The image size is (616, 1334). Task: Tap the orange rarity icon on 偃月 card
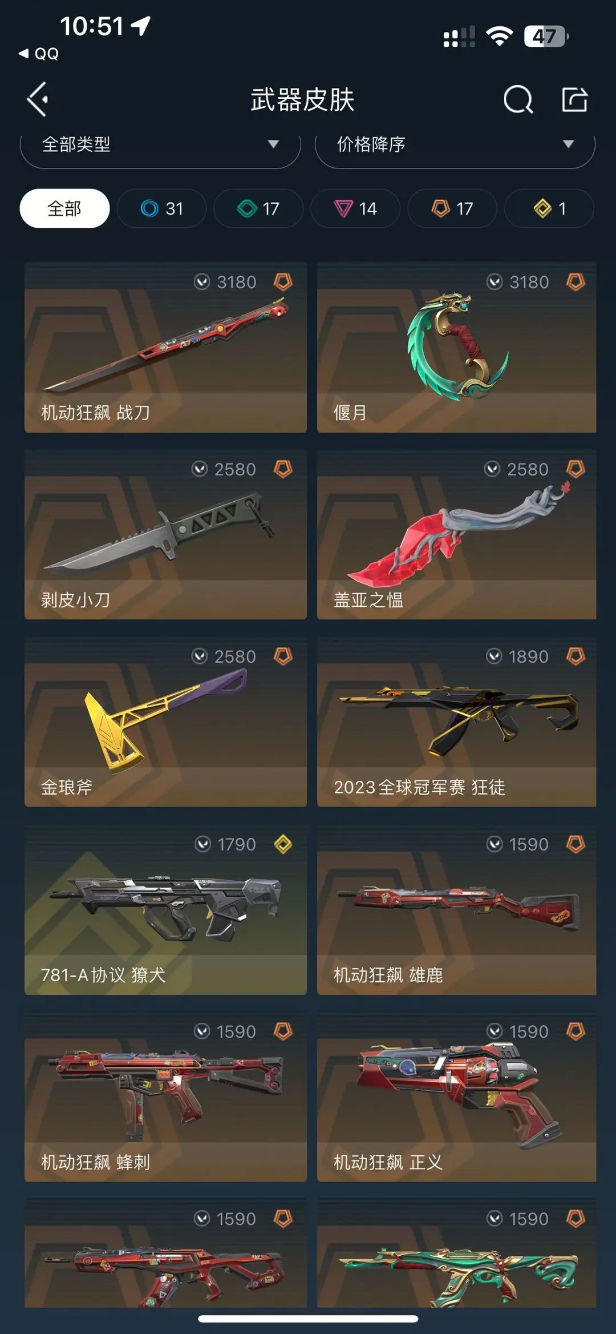(x=576, y=281)
